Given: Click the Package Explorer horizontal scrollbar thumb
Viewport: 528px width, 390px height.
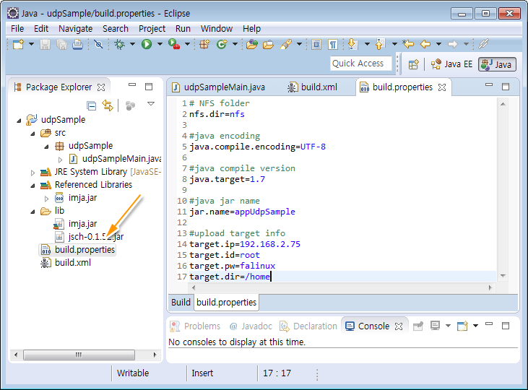Looking at the screenshot, I should tap(79, 355).
